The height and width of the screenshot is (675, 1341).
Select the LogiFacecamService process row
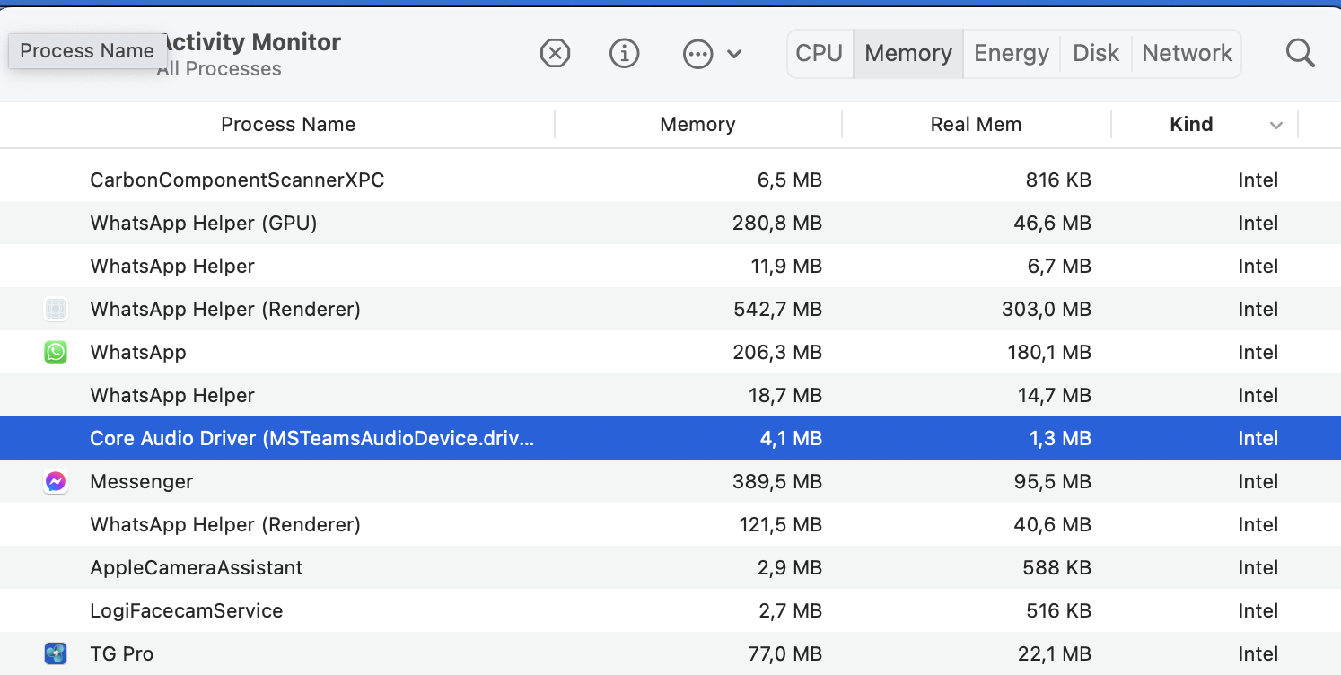(187, 611)
